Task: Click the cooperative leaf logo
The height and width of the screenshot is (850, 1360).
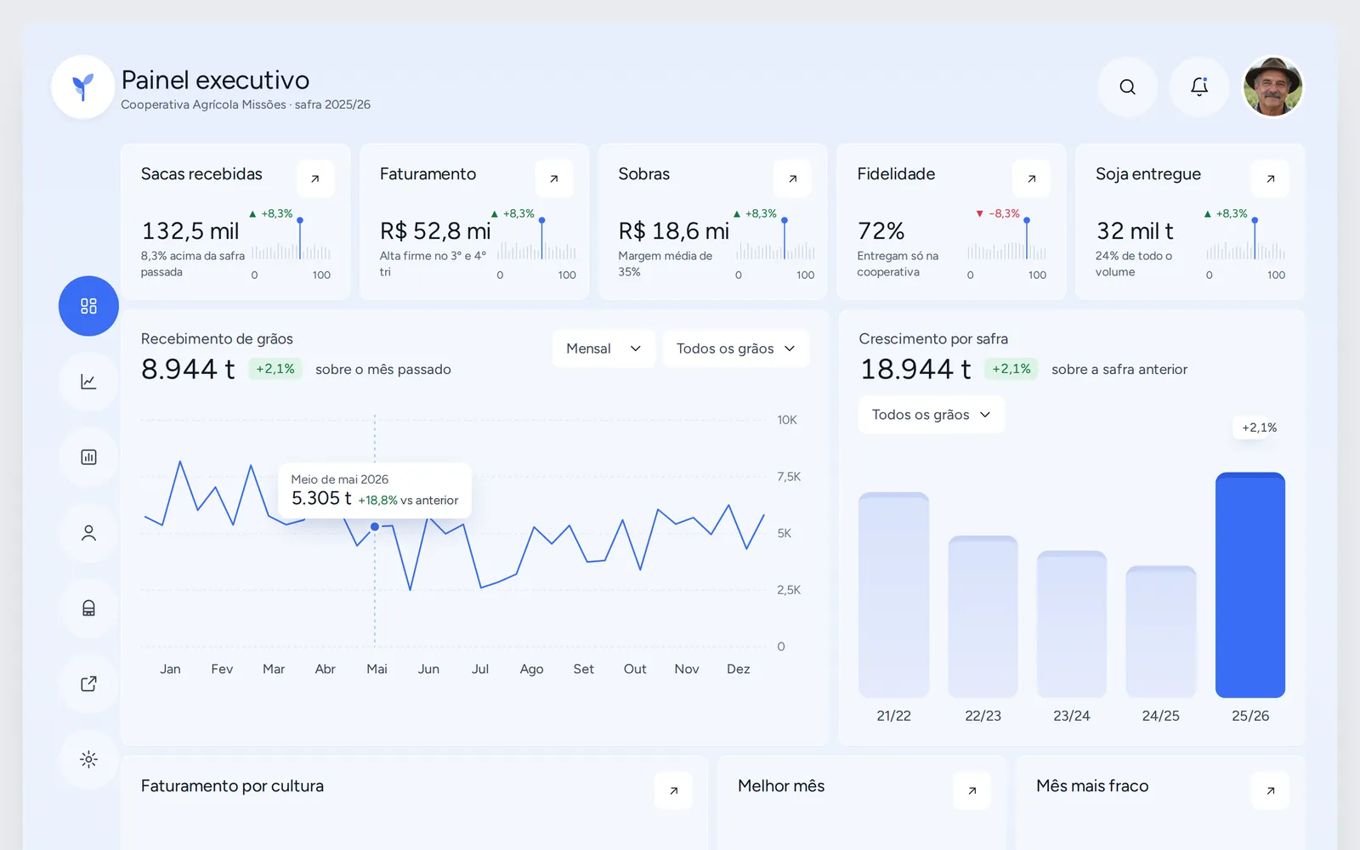Action: [82, 87]
